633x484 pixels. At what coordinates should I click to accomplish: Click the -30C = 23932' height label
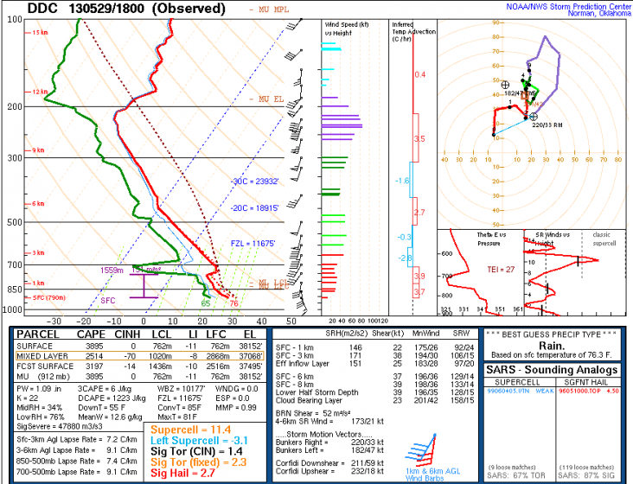click(x=255, y=181)
